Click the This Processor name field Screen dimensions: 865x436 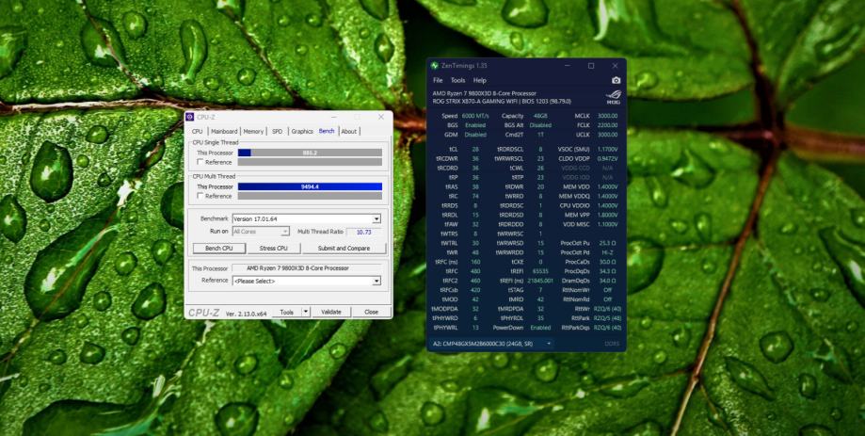click(x=307, y=268)
